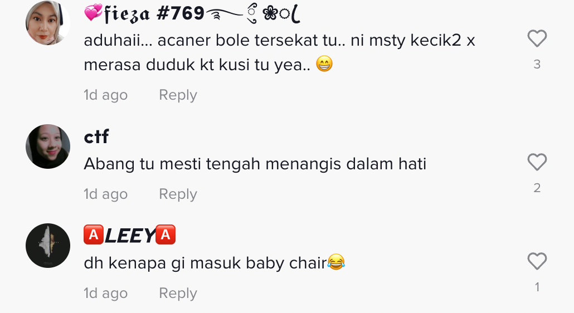574x313 pixels.
Task: Like fieza's comment with the heart icon
Action: pos(537,38)
